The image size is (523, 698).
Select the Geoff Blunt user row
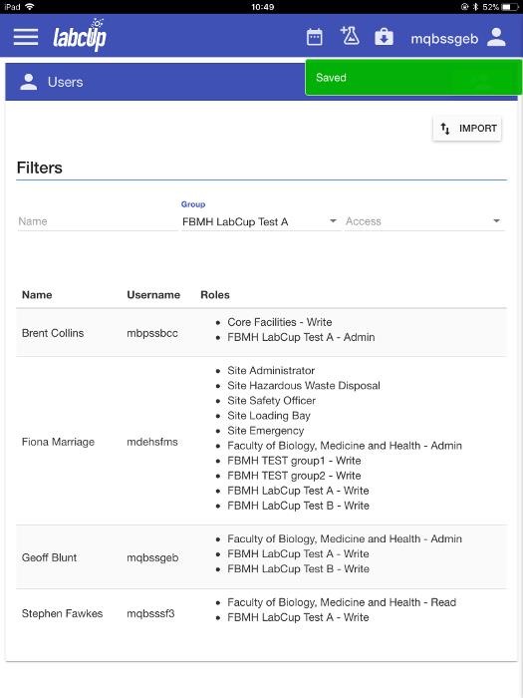[x=261, y=556]
